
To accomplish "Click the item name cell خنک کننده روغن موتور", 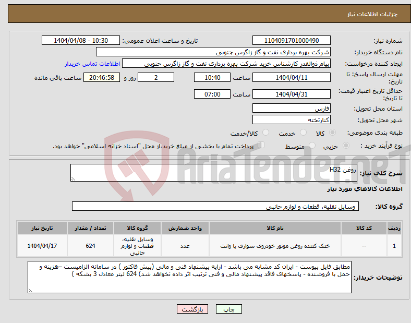I will pos(275,246).
